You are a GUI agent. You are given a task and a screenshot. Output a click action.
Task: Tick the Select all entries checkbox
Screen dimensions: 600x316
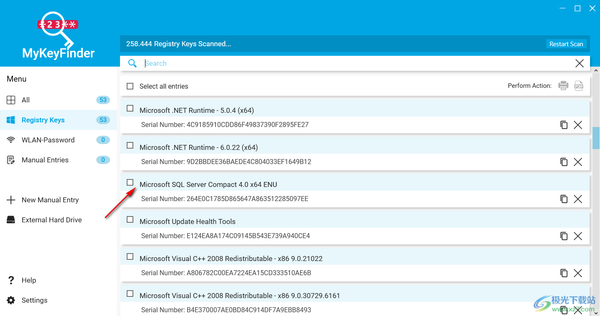coord(130,86)
